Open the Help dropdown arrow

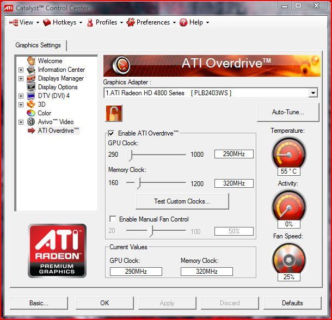click(x=207, y=23)
